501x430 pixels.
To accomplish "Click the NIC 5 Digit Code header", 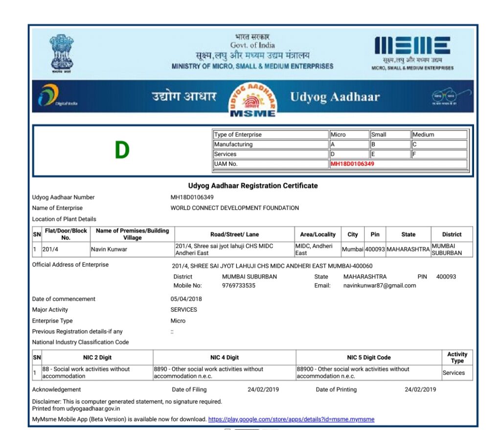I will tap(368, 358).
